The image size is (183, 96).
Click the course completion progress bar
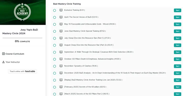[x=22, y=38]
